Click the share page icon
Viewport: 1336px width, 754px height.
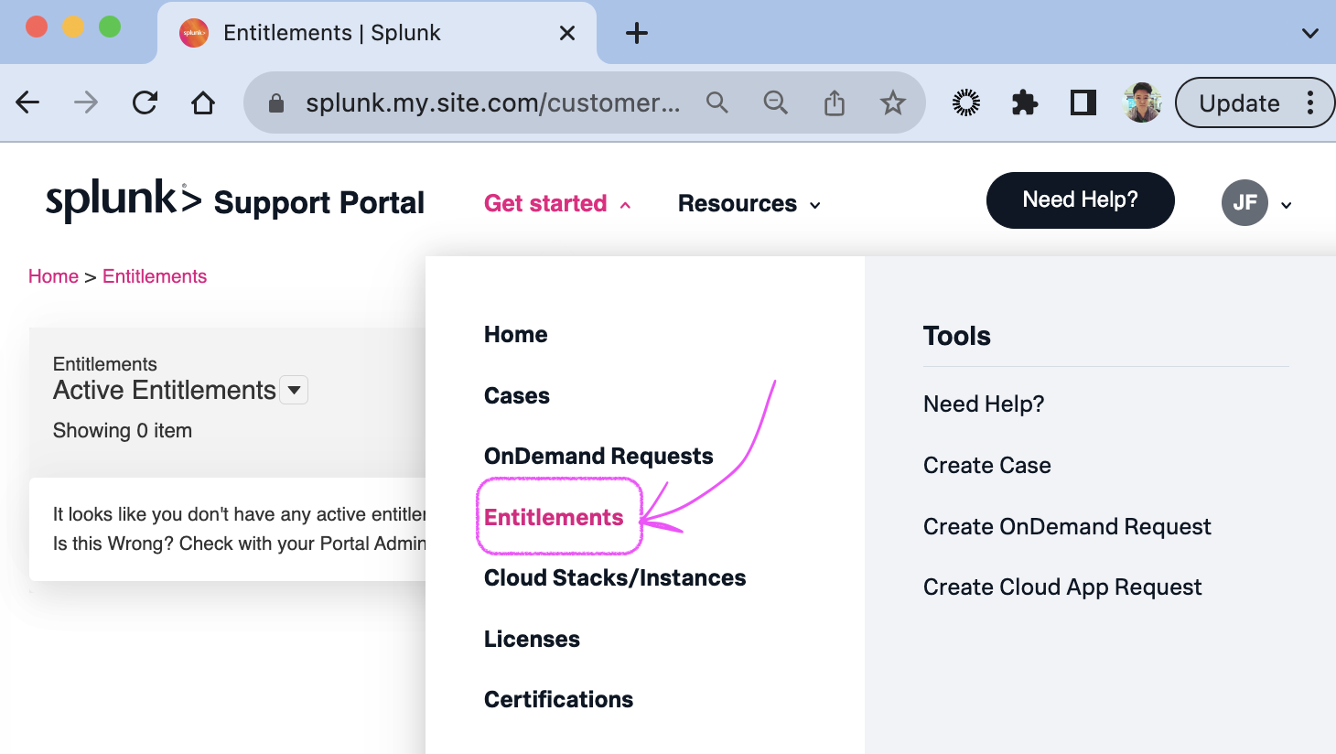click(x=834, y=102)
